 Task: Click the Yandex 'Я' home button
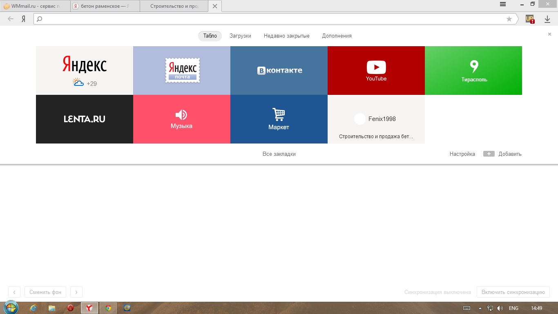pos(24,19)
